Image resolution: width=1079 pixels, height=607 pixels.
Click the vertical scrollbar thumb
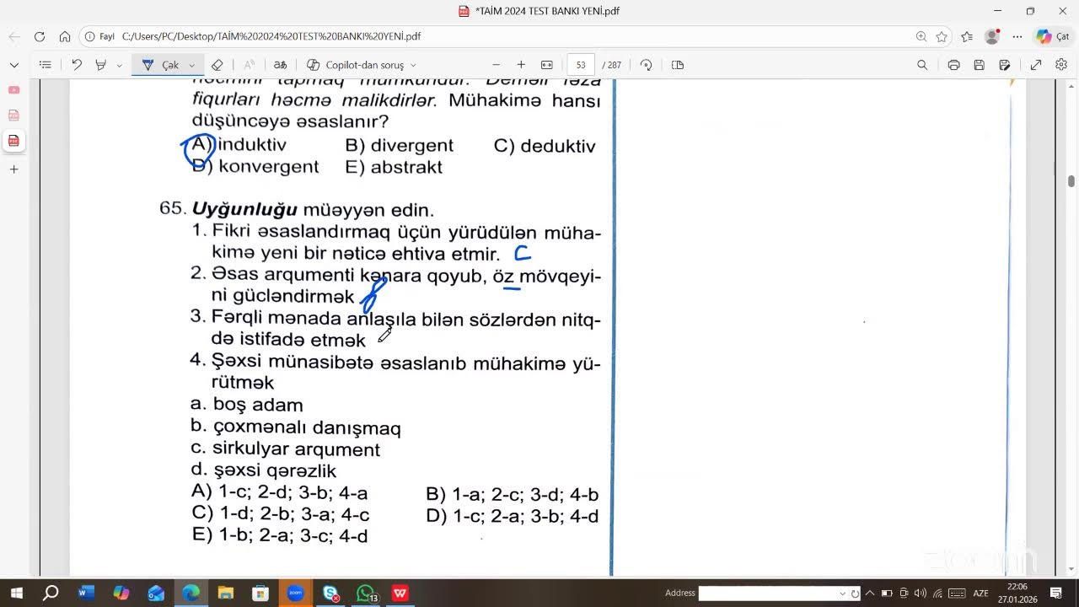click(1071, 181)
